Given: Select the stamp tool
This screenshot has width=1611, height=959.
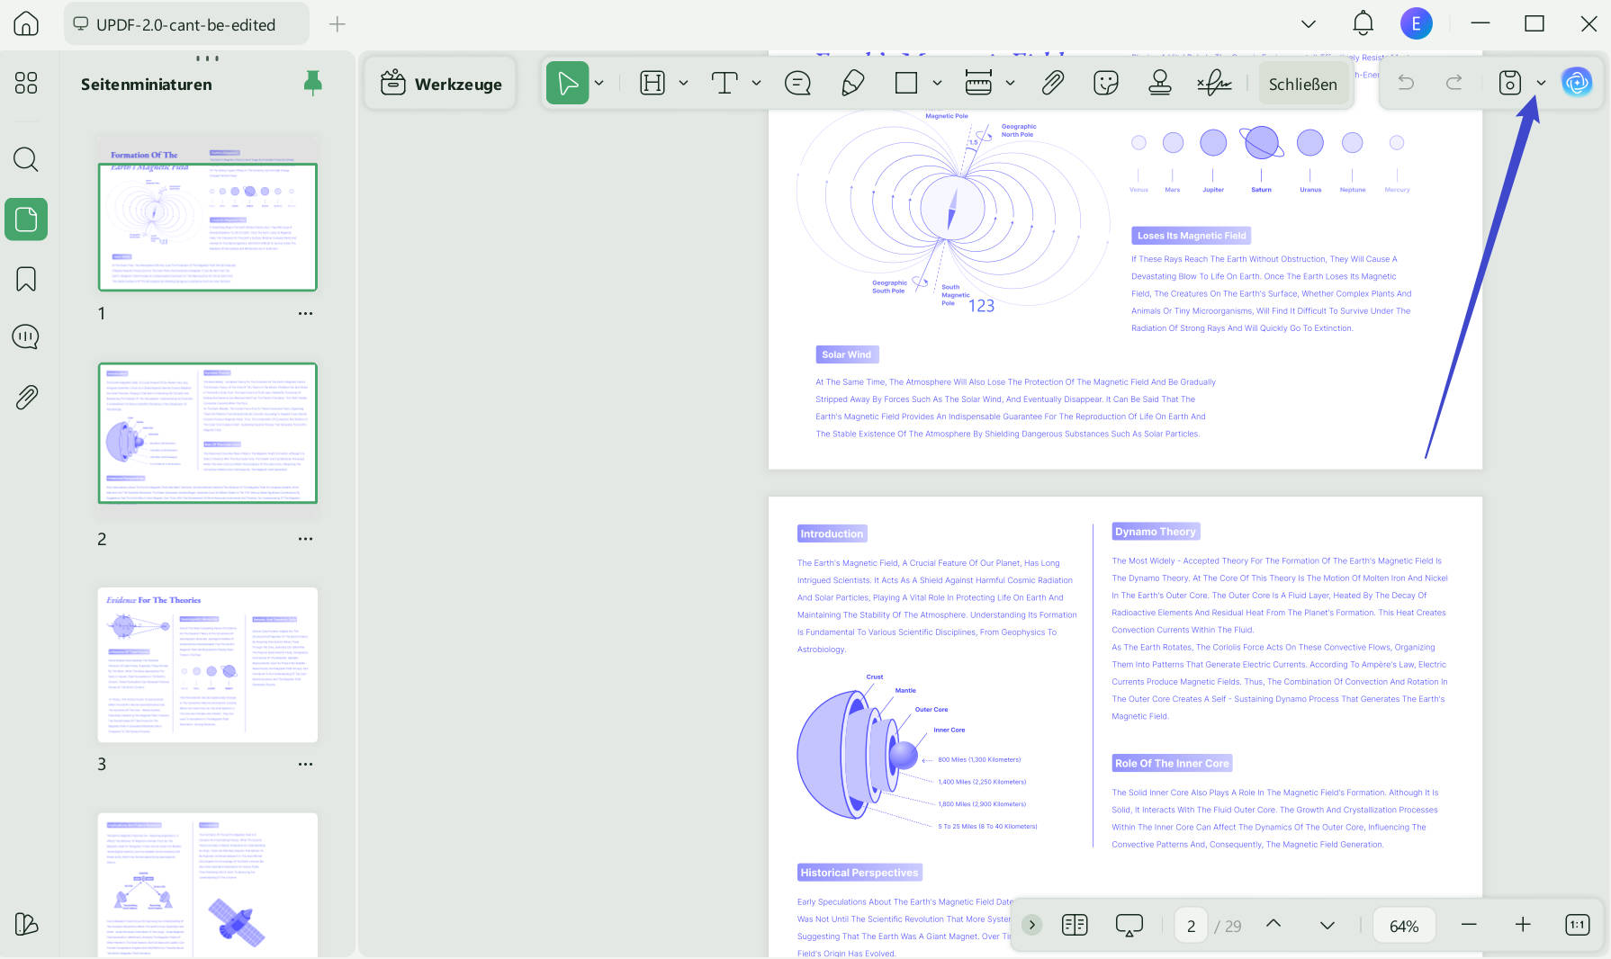Looking at the screenshot, I should tap(1160, 84).
